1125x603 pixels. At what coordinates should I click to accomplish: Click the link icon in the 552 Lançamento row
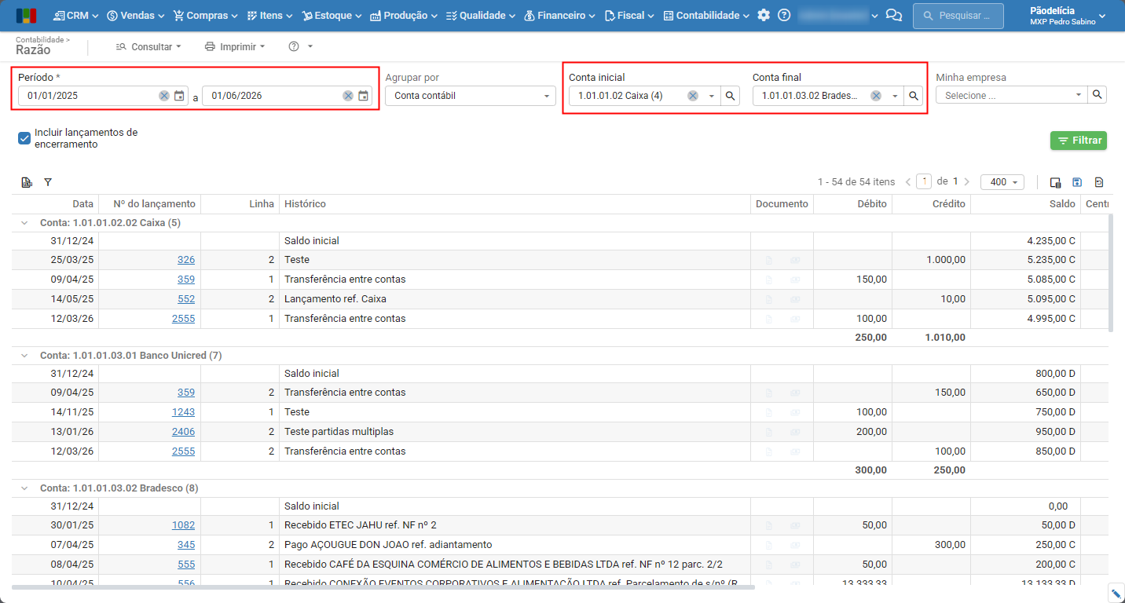795,299
